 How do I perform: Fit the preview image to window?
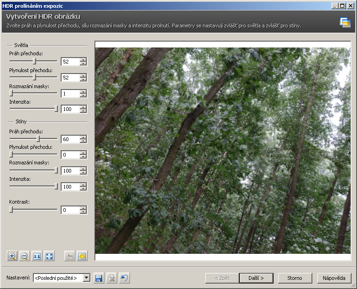coord(49,256)
